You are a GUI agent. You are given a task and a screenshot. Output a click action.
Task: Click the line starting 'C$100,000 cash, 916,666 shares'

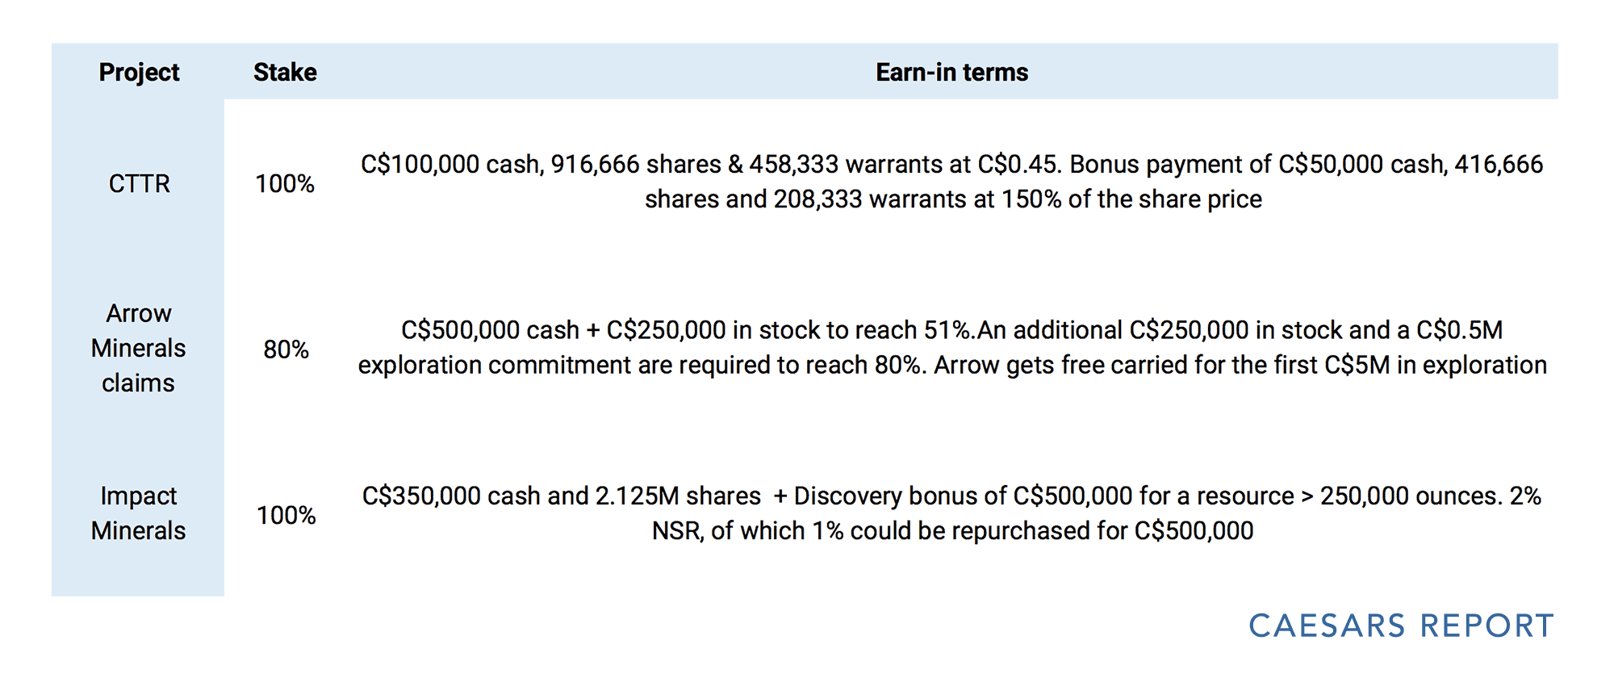tap(951, 165)
